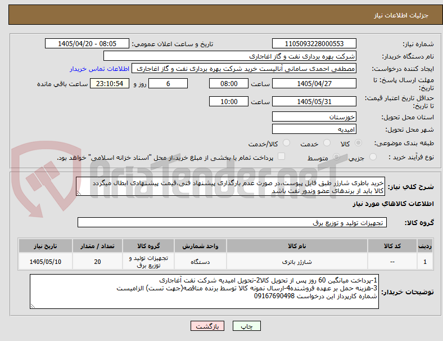Screen dimensions: 443x341
Task: Click the ردیف column header
Action: tap(424, 246)
